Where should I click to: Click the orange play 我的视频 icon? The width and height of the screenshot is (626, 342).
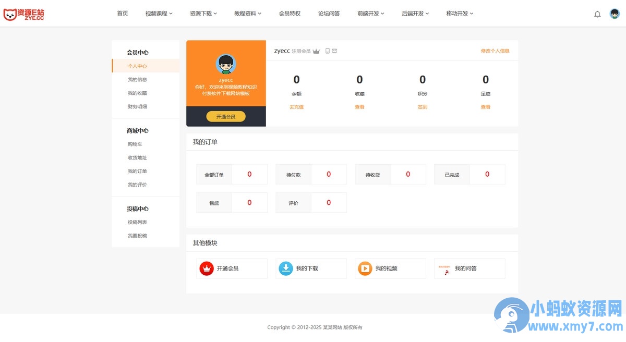[365, 268]
